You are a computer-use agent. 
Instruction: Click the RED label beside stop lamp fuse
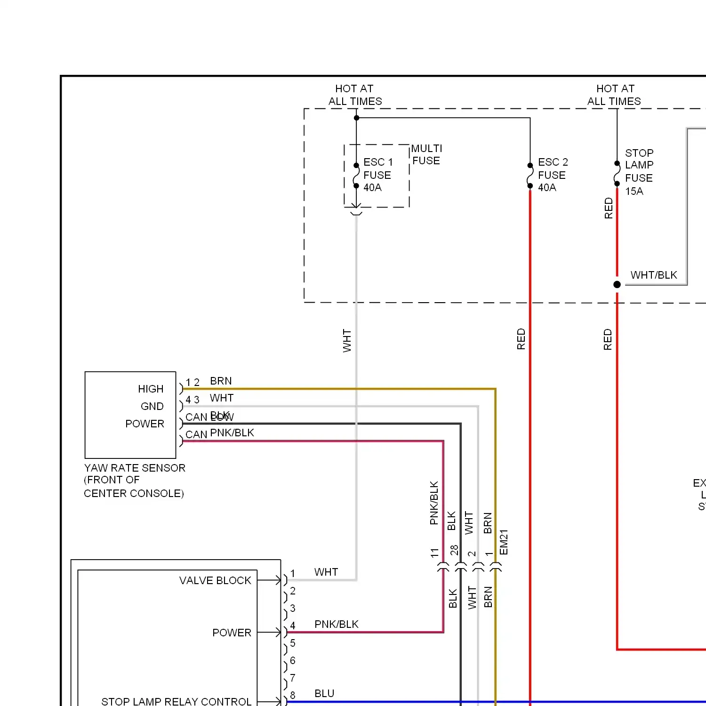tap(609, 209)
